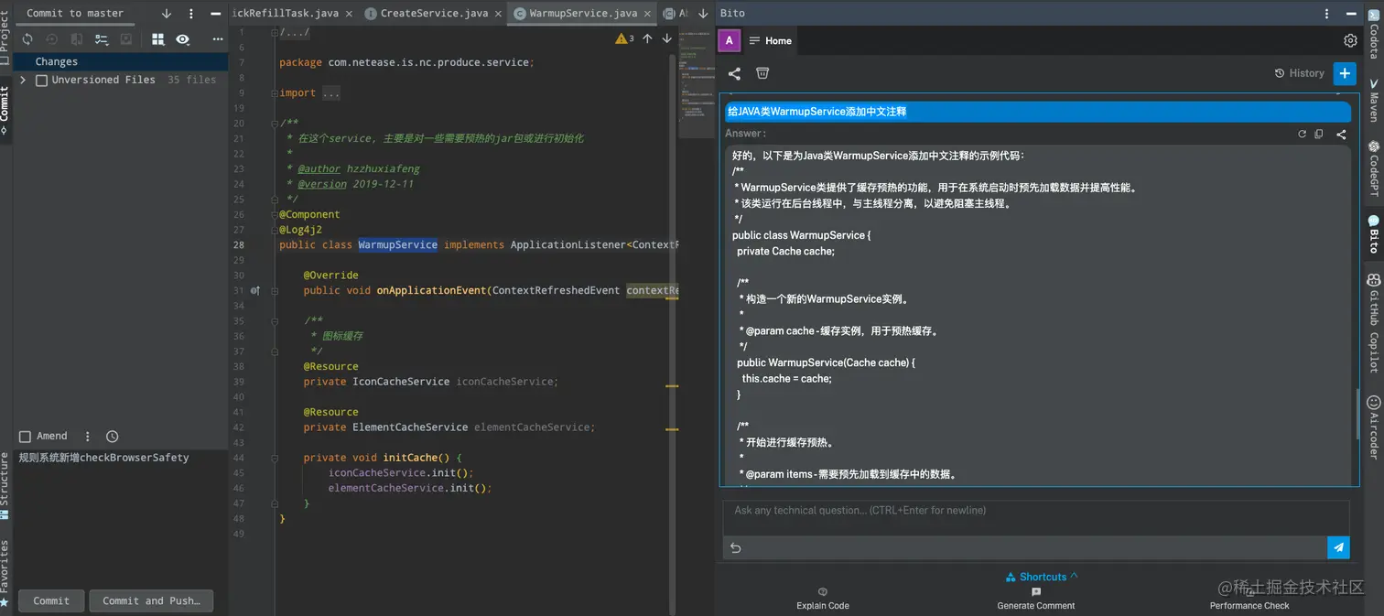Go to next highlighted error arrow
Screen dimensions: 1384x616
click(x=666, y=38)
